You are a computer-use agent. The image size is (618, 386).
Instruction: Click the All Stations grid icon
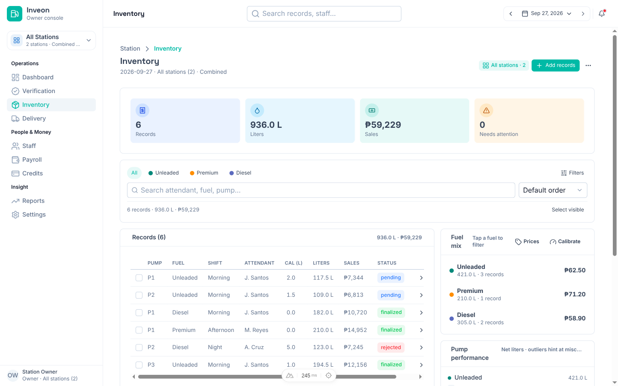pyautogui.click(x=17, y=40)
